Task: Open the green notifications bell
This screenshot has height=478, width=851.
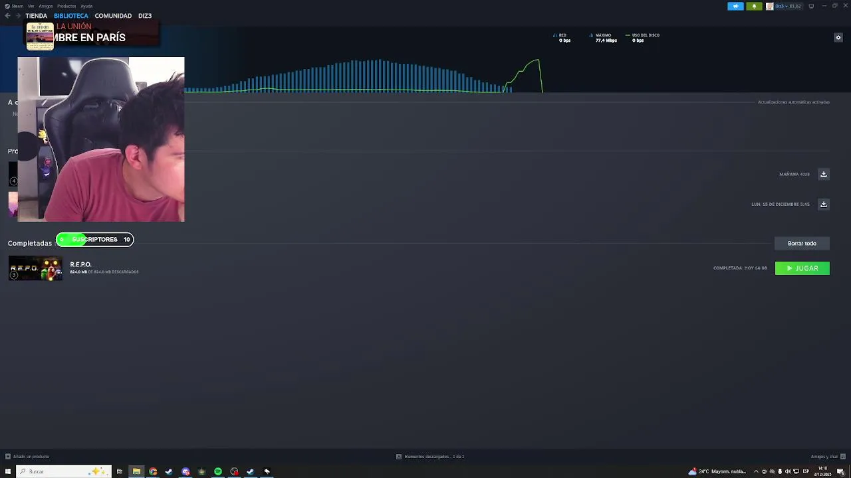Action: (x=754, y=6)
